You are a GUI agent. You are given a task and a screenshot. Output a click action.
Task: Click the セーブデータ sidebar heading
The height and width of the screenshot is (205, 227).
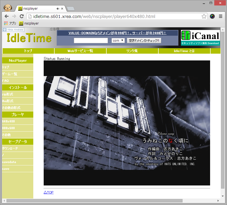click(x=18, y=141)
